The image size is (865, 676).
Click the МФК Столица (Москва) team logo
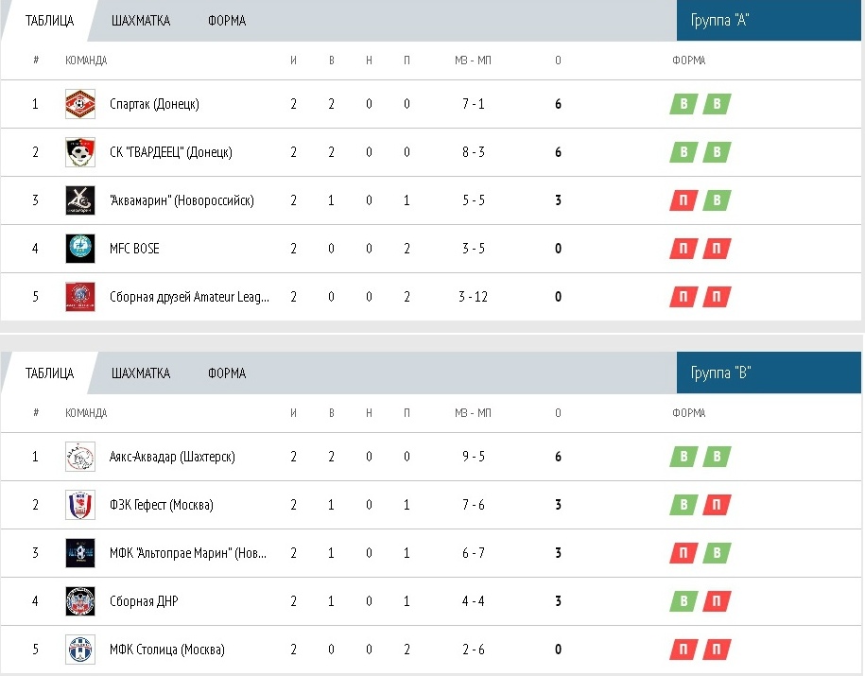pyautogui.click(x=80, y=649)
